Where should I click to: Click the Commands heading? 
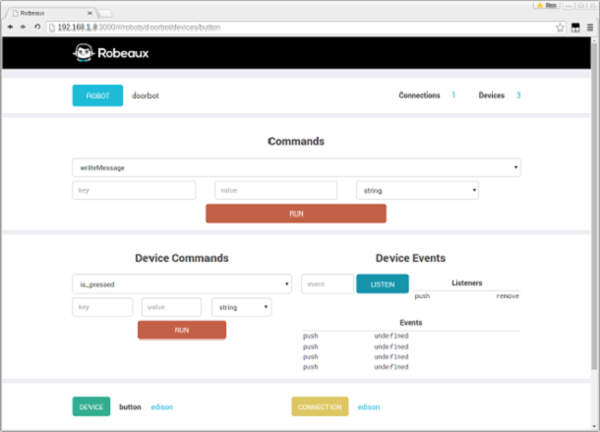296,142
